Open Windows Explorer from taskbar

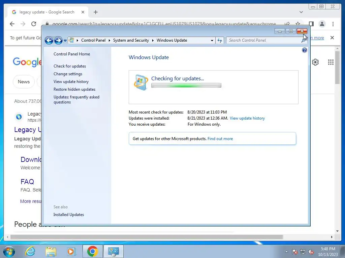pyautogui.click(x=51, y=251)
